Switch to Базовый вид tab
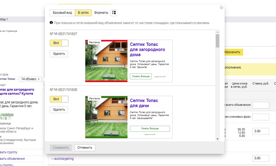 [x=62, y=13]
